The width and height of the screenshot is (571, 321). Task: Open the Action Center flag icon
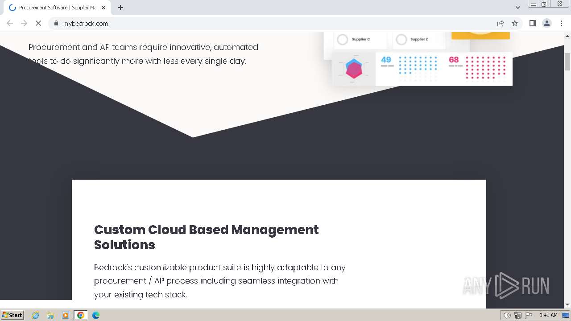pos(529,315)
